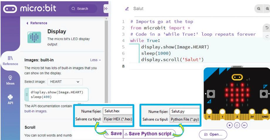The image size is (270, 140).
Task: Click the Open... button
Action: tap(213, 134)
